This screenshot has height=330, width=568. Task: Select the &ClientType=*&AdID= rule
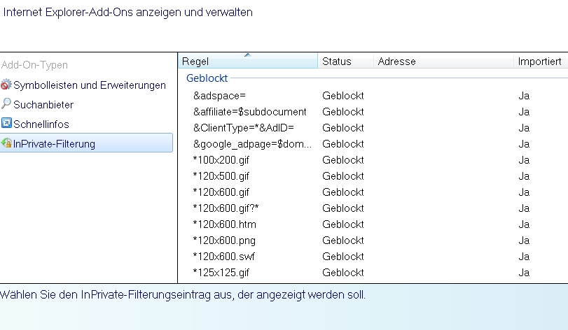pos(244,127)
